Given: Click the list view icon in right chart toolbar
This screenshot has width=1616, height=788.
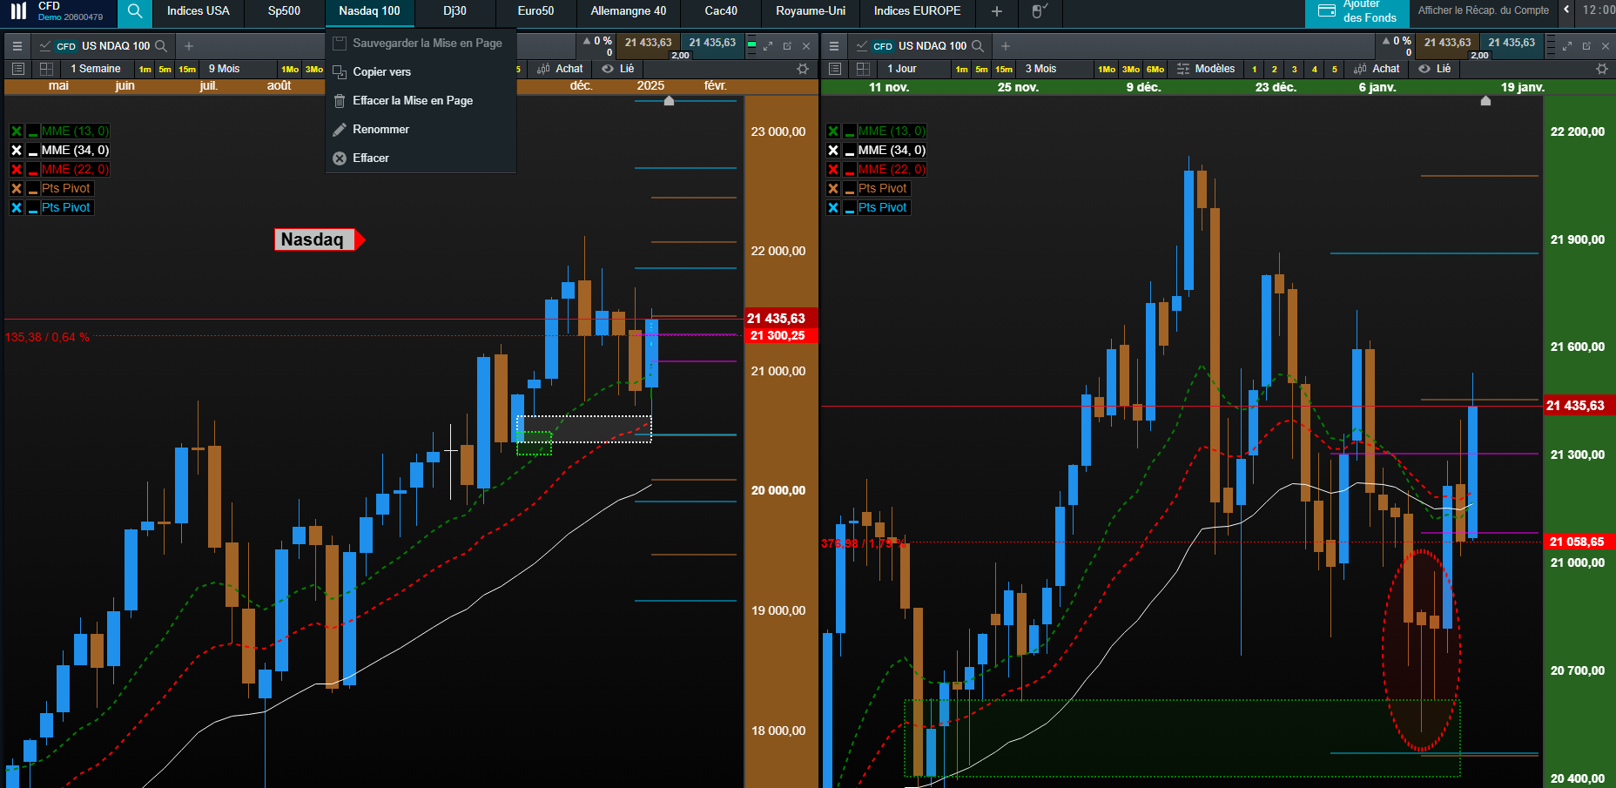Looking at the screenshot, I should pyautogui.click(x=836, y=69).
